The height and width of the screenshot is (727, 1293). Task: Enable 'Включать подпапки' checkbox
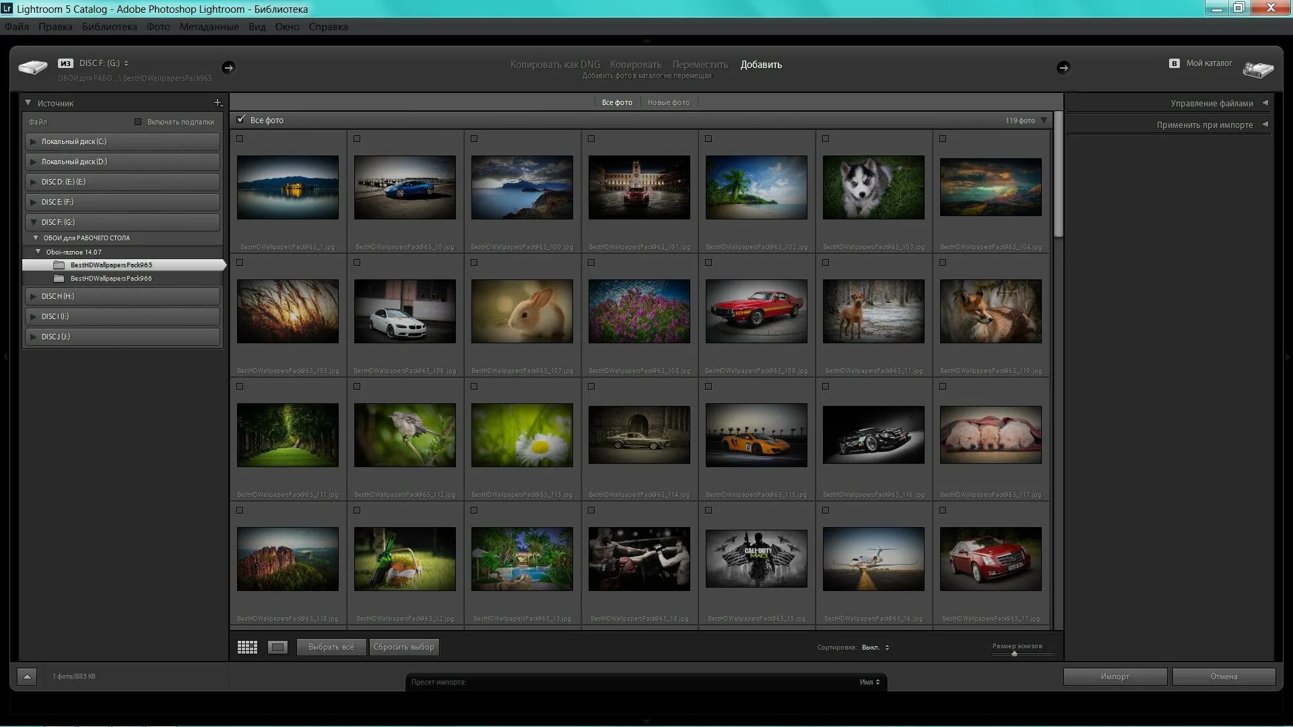point(138,122)
